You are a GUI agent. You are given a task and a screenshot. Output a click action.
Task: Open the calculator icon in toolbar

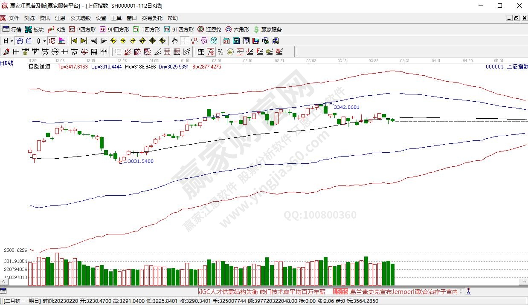coord(236,41)
